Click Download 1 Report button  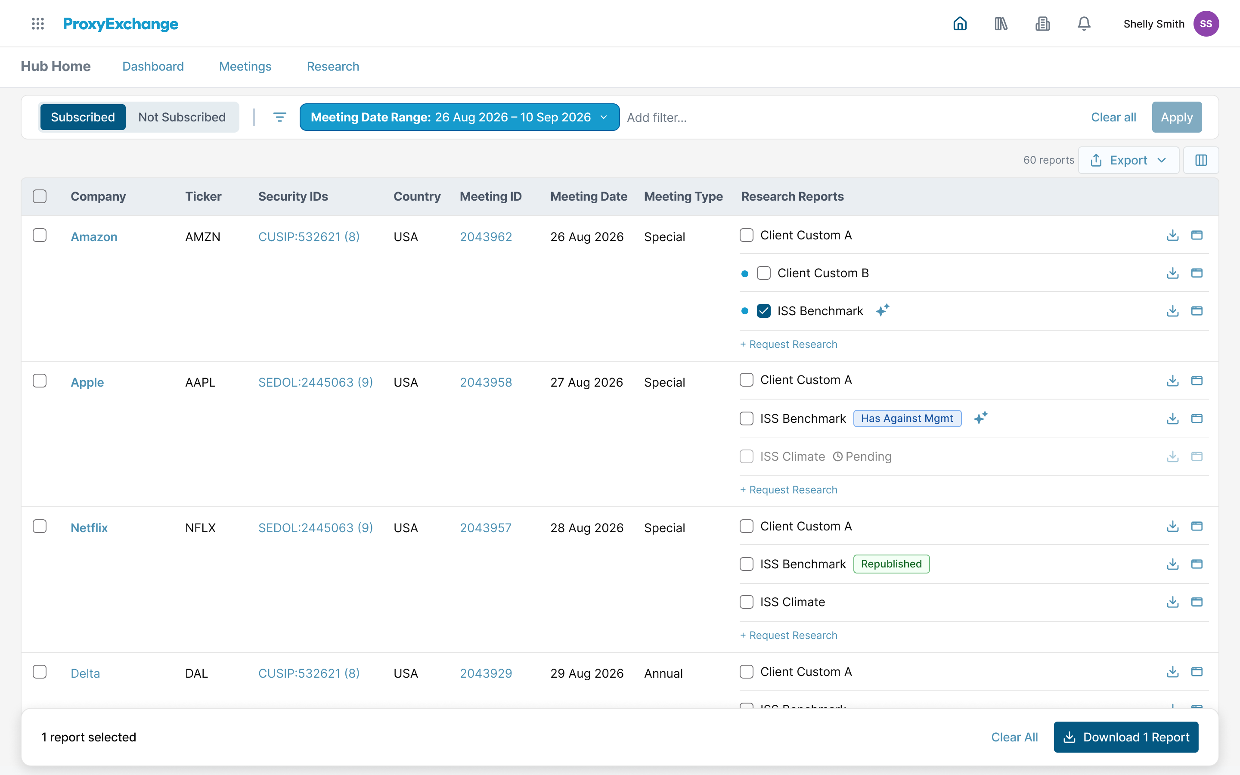(x=1126, y=737)
